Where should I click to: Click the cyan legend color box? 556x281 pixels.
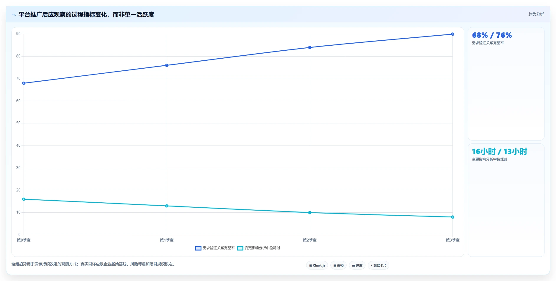pos(240,248)
